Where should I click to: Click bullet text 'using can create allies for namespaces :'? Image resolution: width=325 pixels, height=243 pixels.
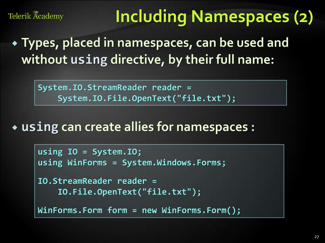(138, 127)
